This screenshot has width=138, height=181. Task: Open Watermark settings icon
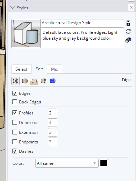43,81
